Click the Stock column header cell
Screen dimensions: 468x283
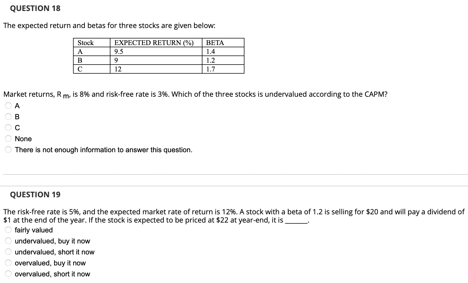[85, 43]
